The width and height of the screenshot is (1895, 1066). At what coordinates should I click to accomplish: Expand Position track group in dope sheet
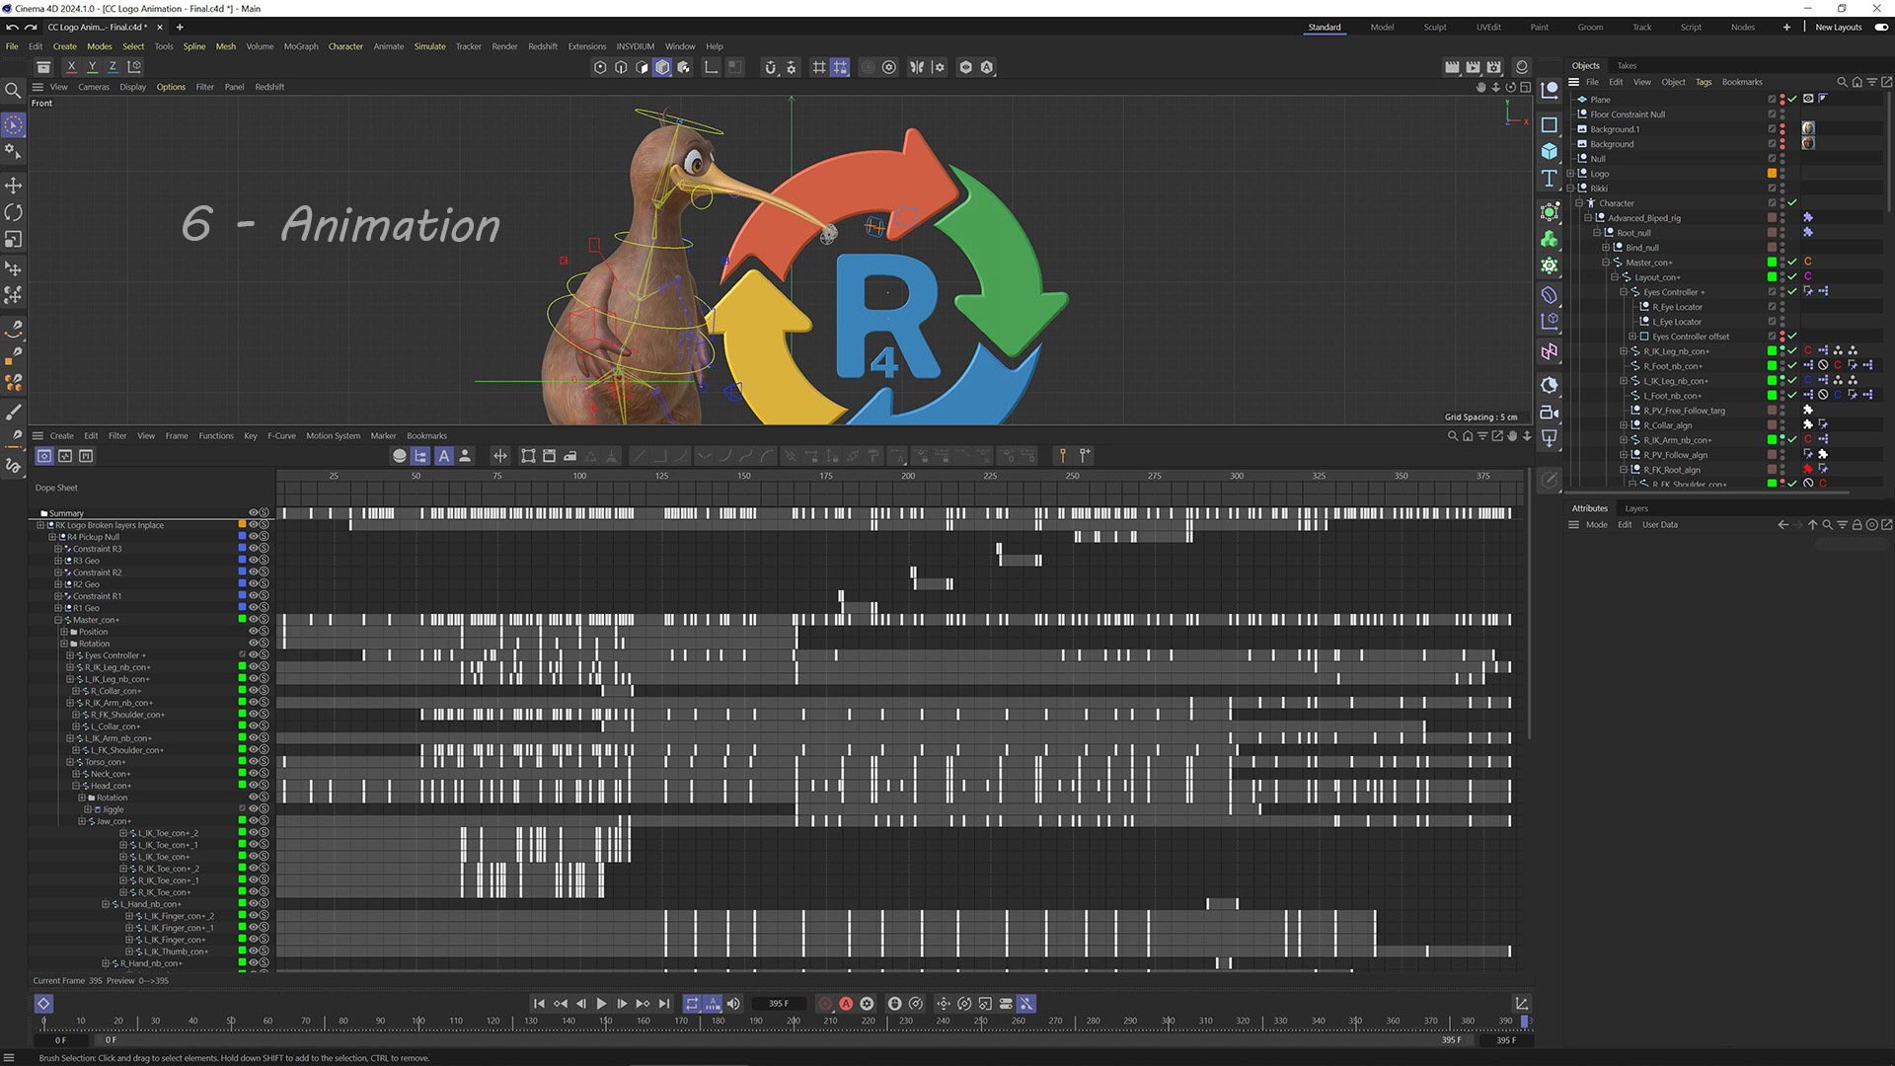pos(64,632)
